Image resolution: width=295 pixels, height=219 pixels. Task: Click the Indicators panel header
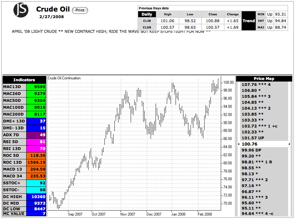pyautogui.click(x=24, y=80)
